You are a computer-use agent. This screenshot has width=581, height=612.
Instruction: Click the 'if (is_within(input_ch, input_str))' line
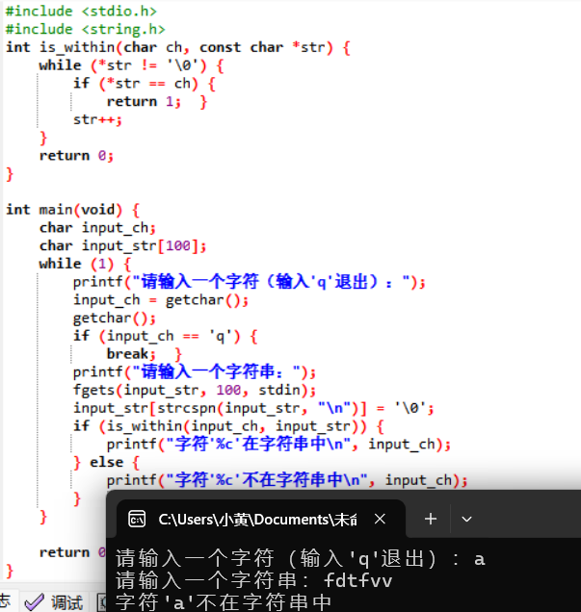(228, 426)
